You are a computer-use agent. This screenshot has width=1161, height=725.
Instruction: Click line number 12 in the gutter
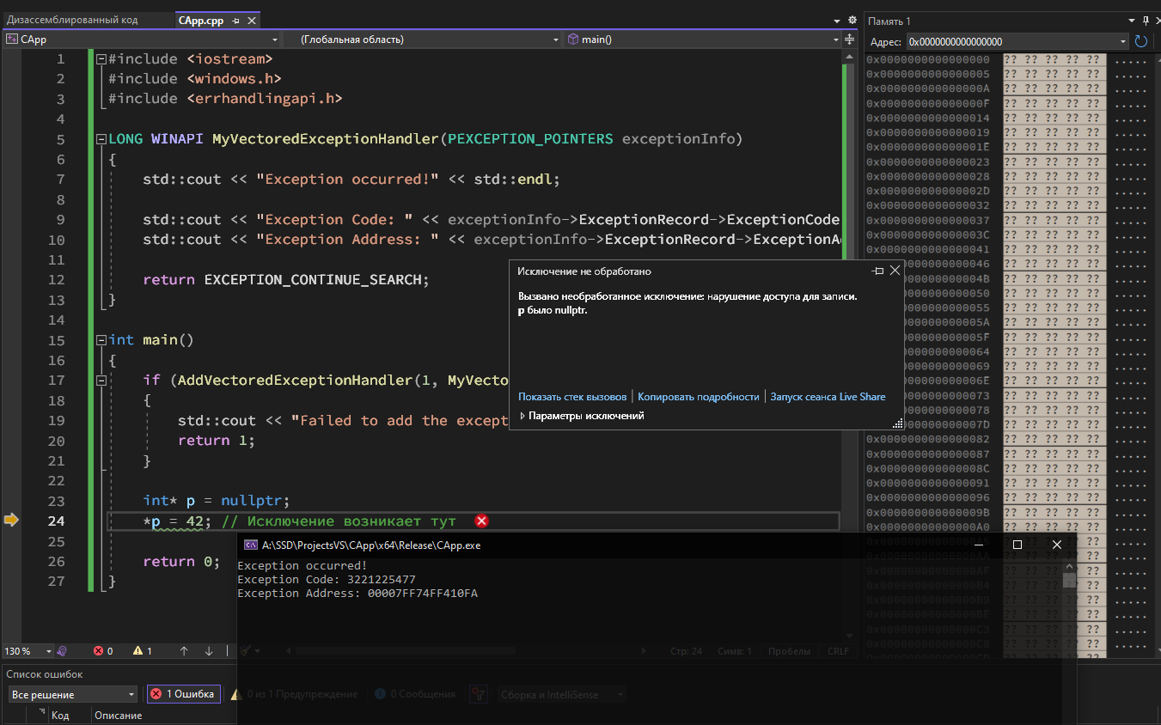tap(56, 280)
